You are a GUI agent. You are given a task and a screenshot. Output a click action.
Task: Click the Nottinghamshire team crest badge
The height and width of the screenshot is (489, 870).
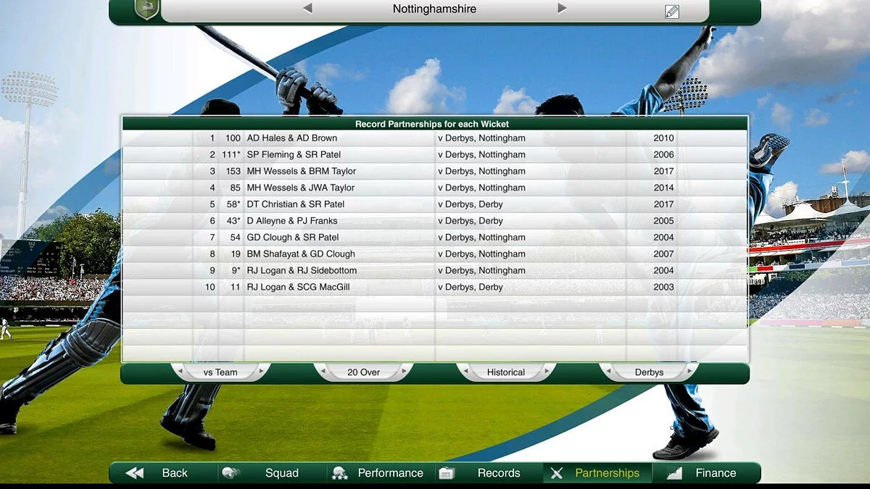click(146, 9)
